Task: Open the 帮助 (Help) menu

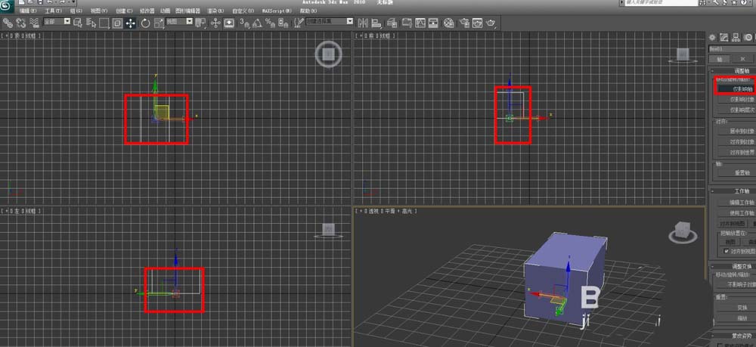Action: pos(308,11)
